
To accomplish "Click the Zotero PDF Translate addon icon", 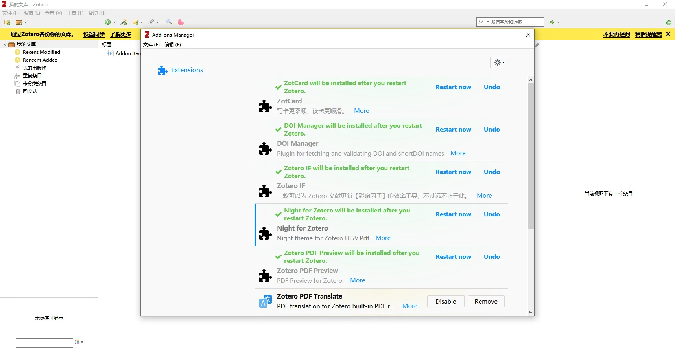I will click(266, 301).
